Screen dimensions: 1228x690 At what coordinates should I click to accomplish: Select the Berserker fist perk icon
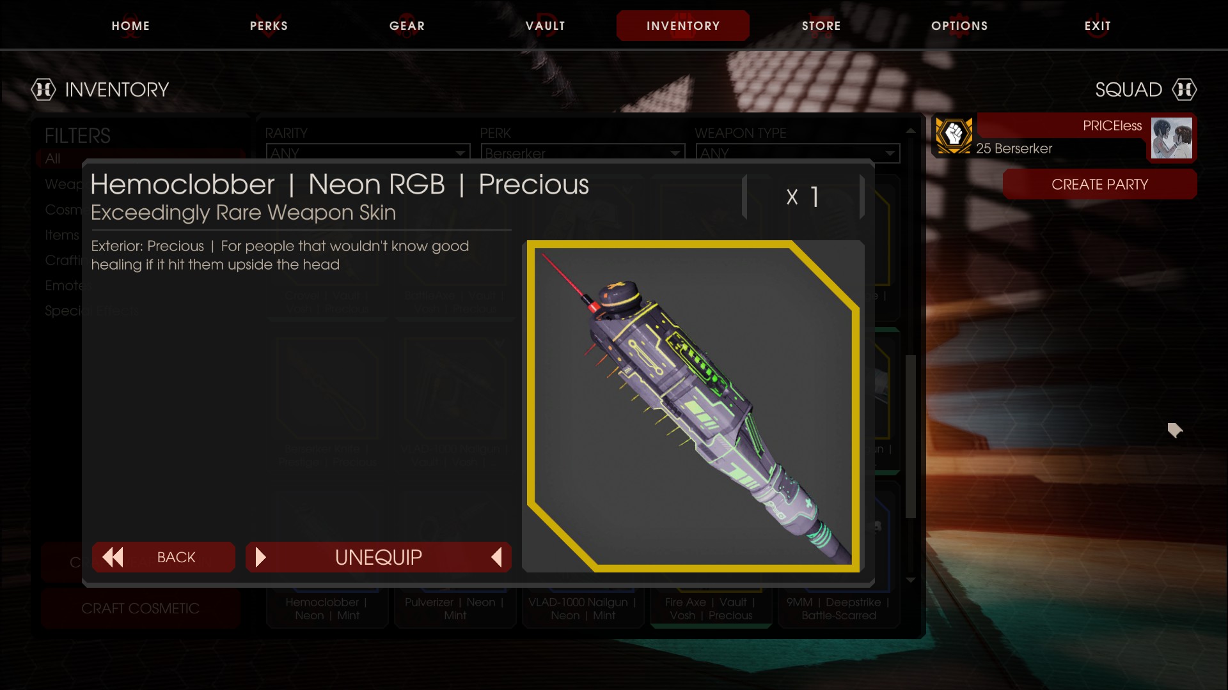coord(954,135)
